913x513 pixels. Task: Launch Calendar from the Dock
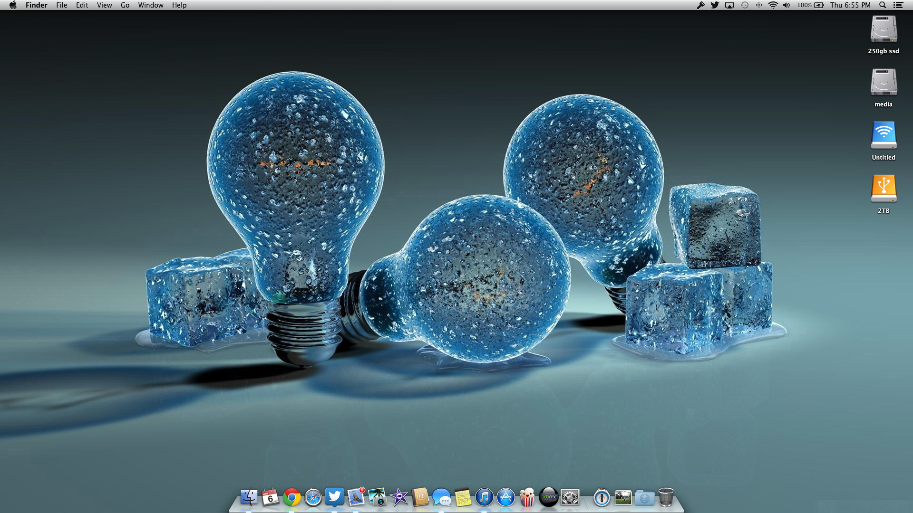click(x=270, y=497)
